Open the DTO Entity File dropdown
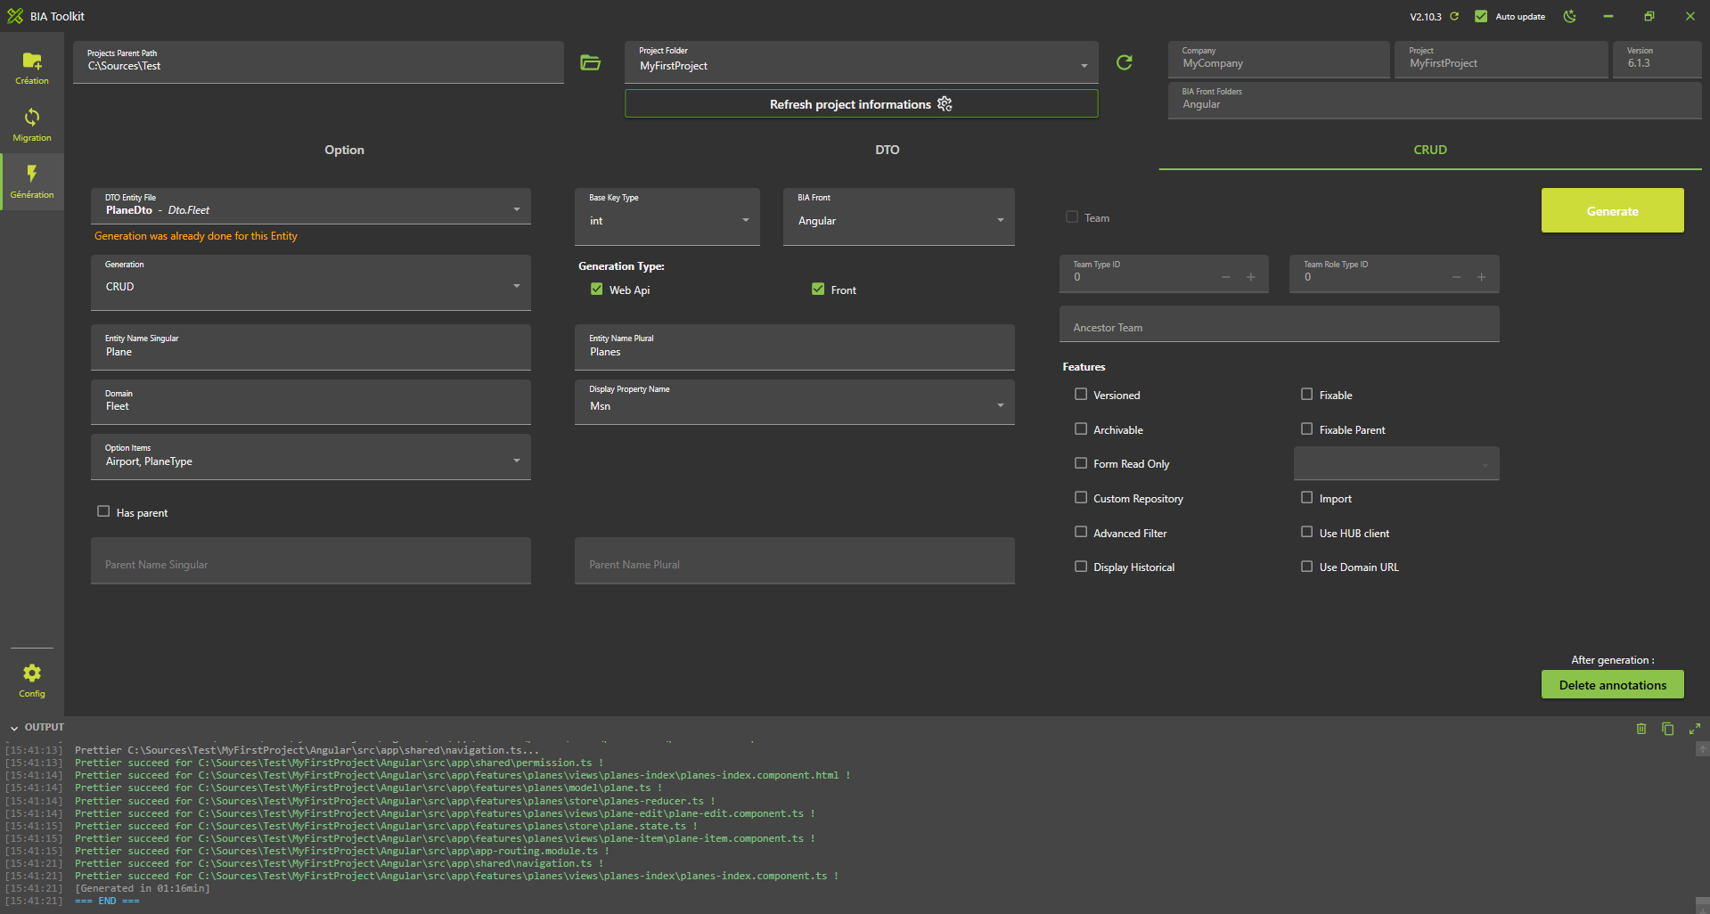 [311, 206]
